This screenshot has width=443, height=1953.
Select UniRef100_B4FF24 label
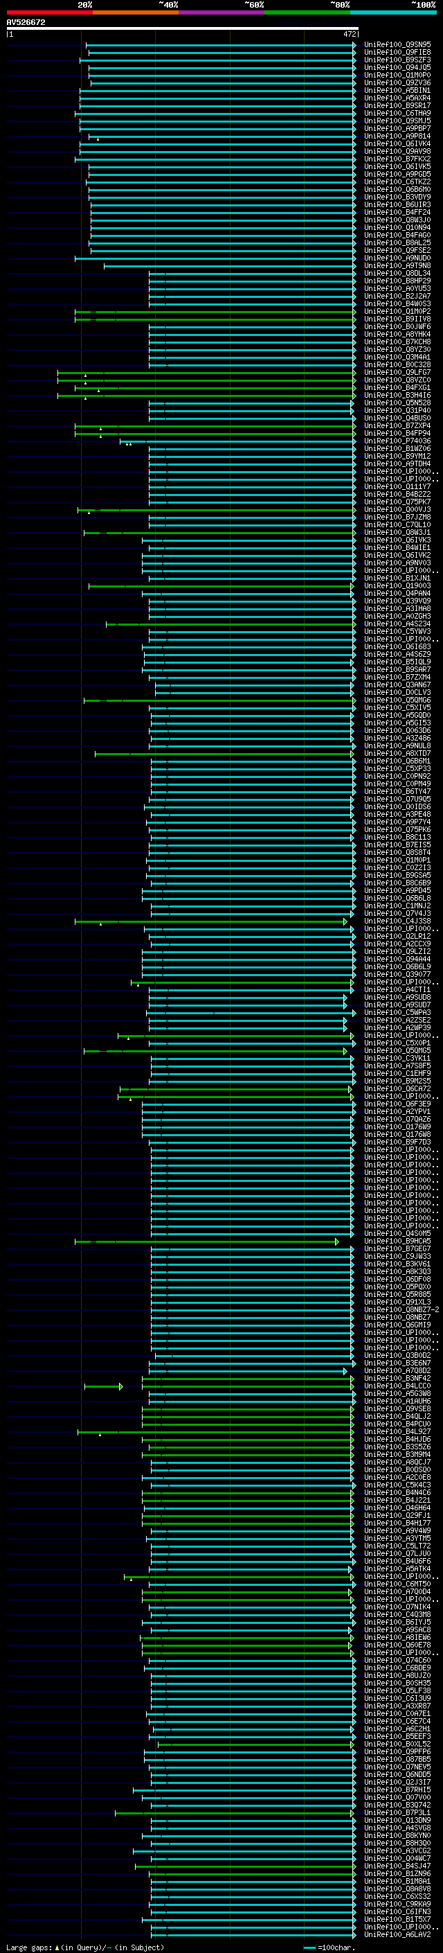[397, 212]
